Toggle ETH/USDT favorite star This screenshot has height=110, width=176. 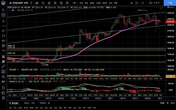click(x=11, y=3)
